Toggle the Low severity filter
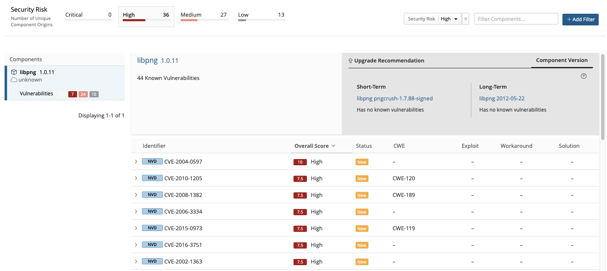The height and width of the screenshot is (271, 607). click(261, 16)
